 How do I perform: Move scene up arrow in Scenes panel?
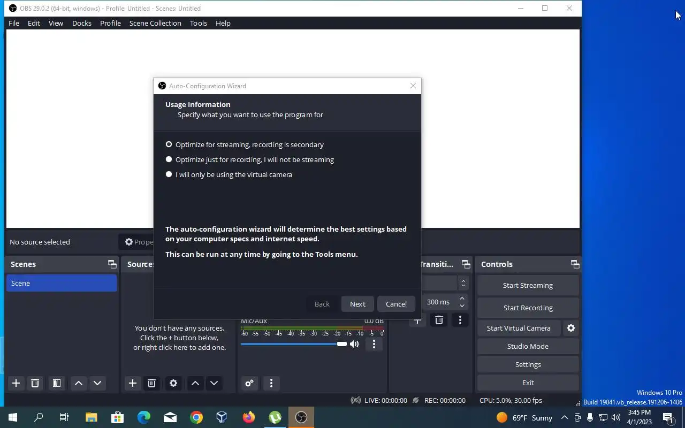[x=79, y=383]
